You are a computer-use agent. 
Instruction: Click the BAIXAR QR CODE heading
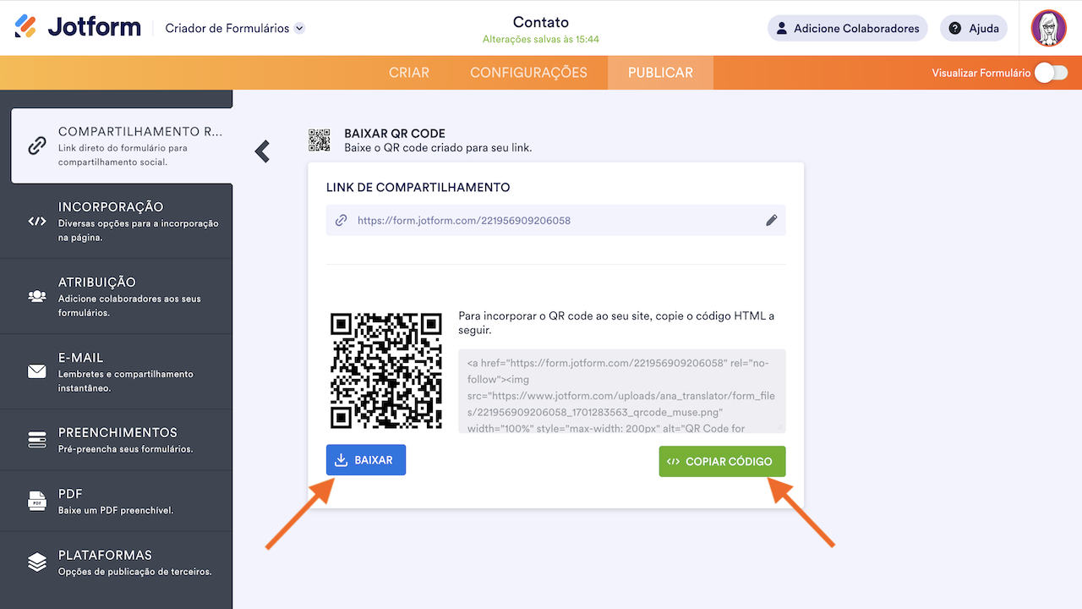[x=395, y=134]
